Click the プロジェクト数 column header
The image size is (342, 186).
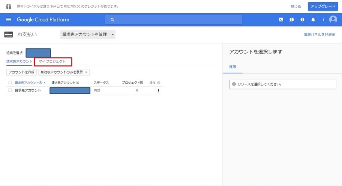[x=132, y=82]
